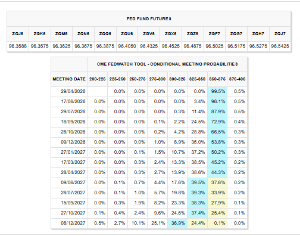Select the 96.4525 price cell
Screen dimensions: 300x236
pos(171,46)
